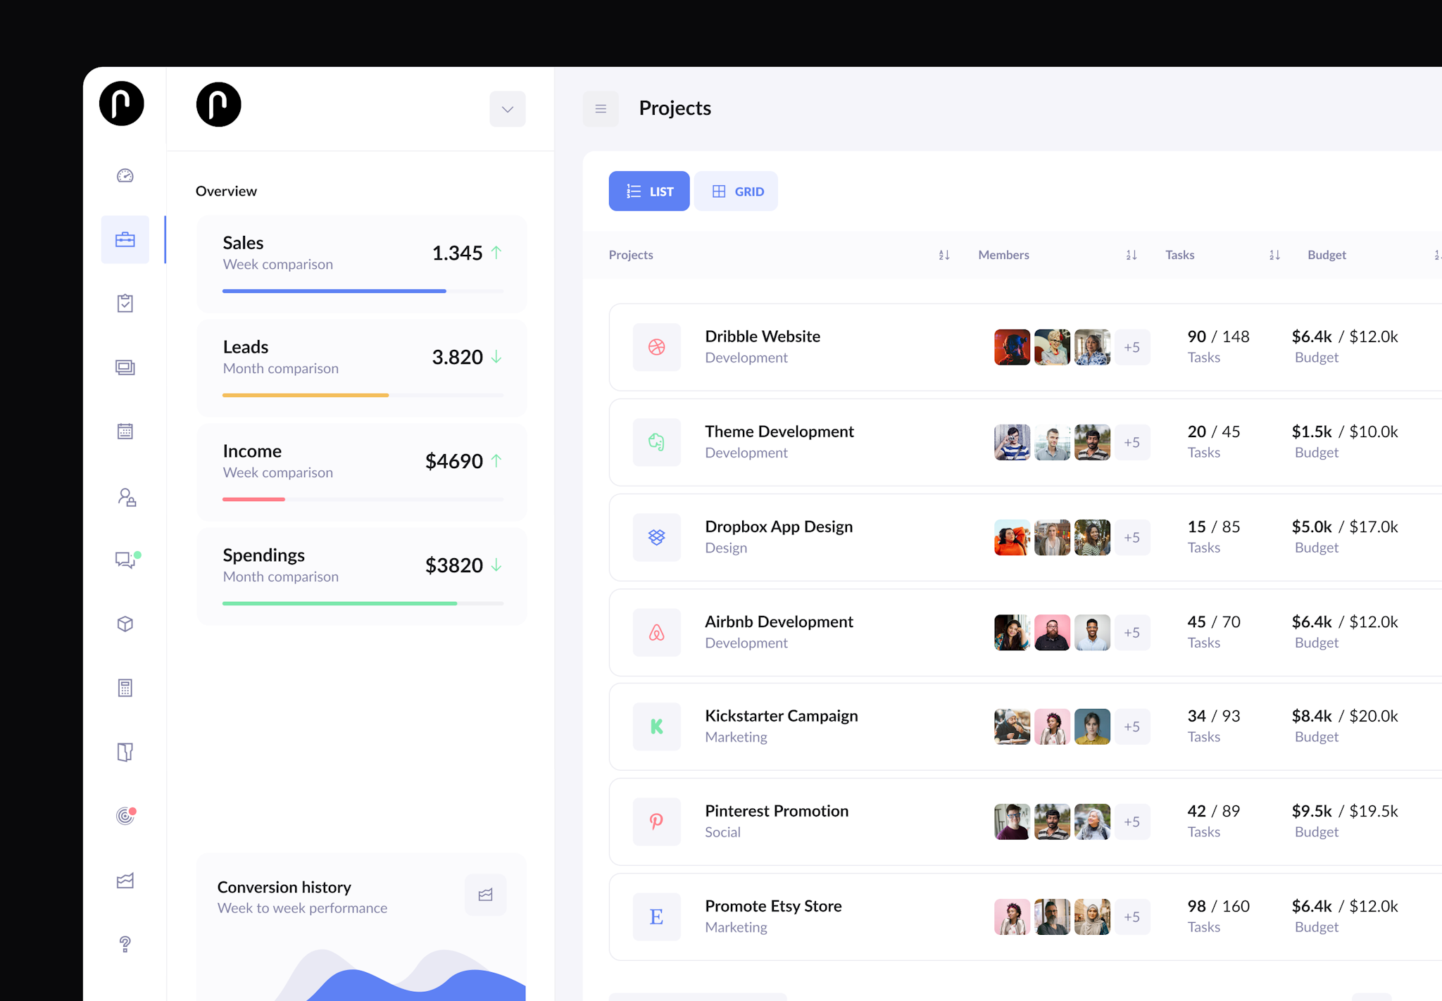Open the calendar icon in sidebar
The height and width of the screenshot is (1001, 1442).
click(125, 432)
